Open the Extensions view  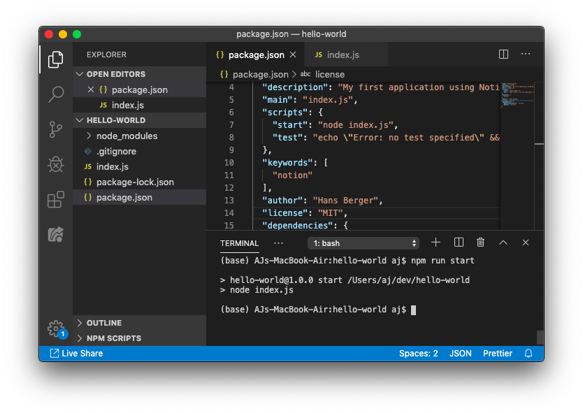(56, 200)
